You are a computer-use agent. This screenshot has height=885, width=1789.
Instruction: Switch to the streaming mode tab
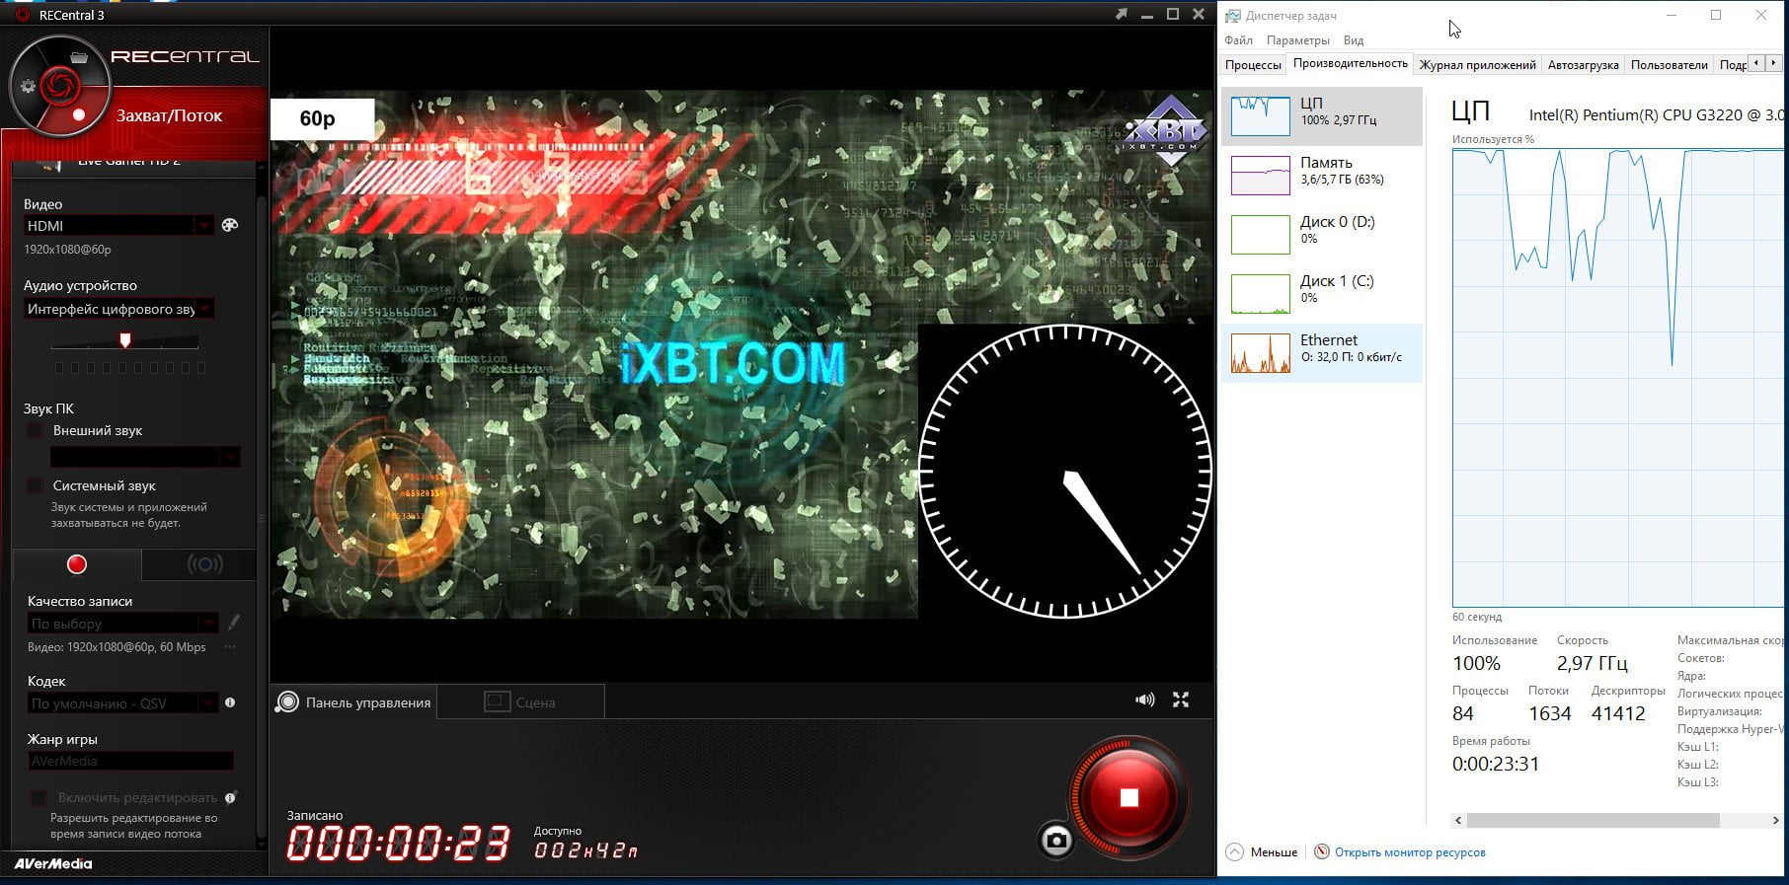[x=204, y=564]
